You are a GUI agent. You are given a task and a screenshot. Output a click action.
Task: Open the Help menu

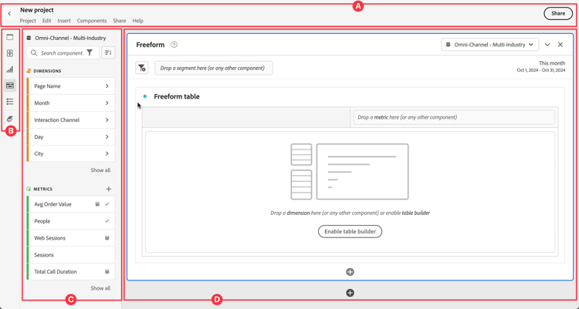coord(137,21)
